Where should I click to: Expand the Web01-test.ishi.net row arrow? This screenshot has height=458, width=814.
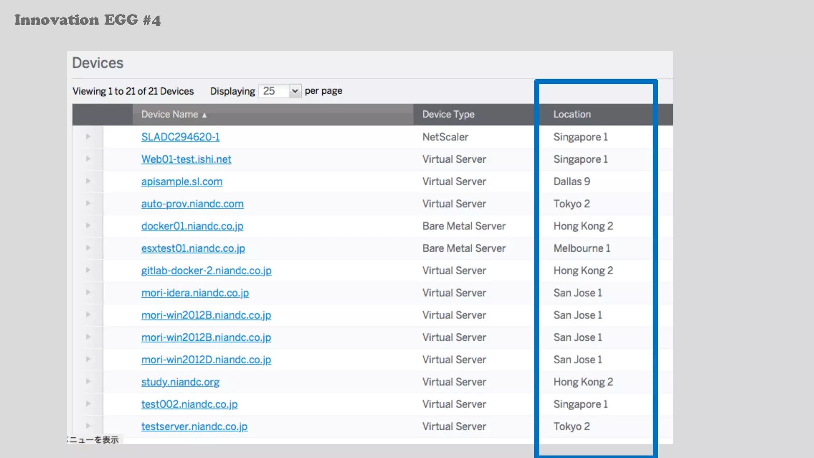click(88, 159)
